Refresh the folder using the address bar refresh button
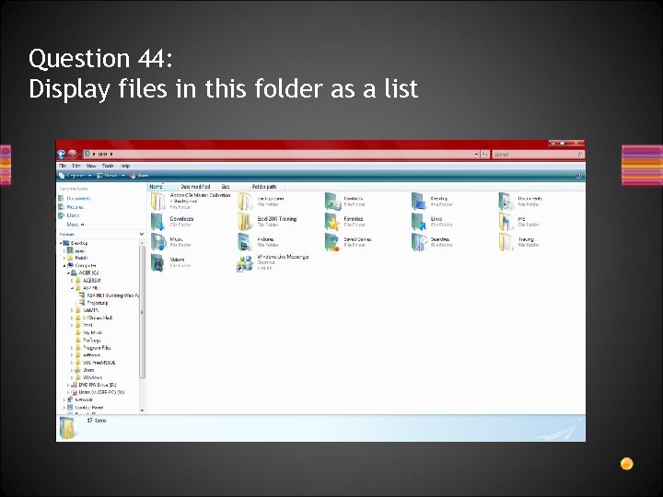Viewport: 663px width, 497px height. tap(484, 155)
